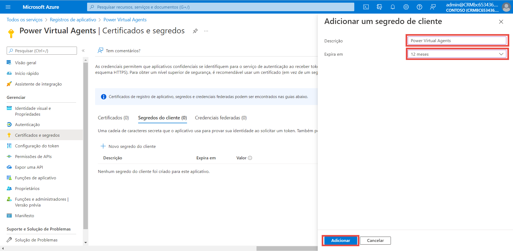This screenshot has height=251, width=513.
Task: Click the Cancelar button
Action: point(375,240)
